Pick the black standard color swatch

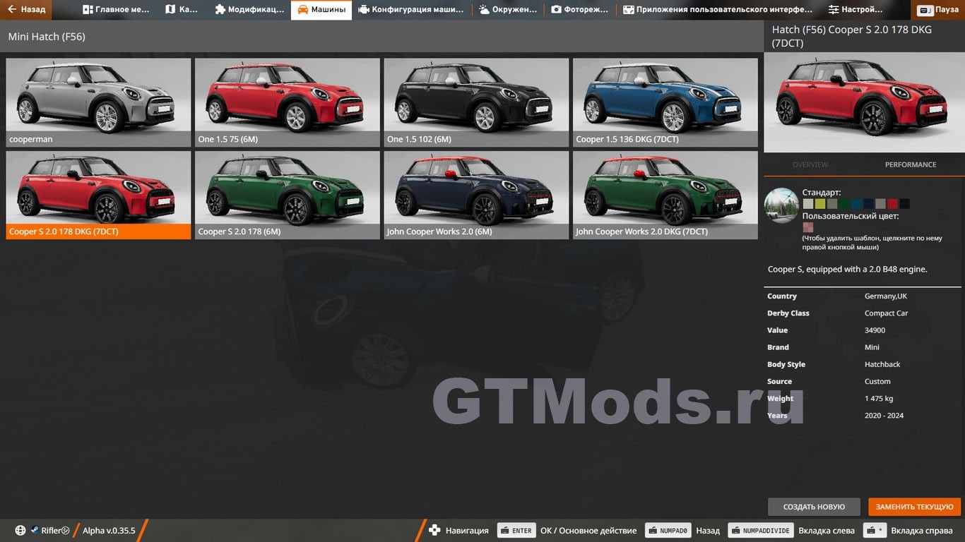[x=904, y=204]
